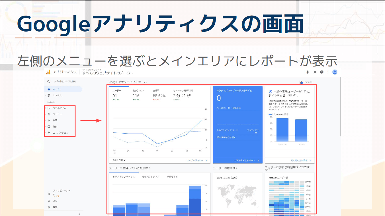
Task: Click the ユーザーを獲得している方法は？ heading
Action: click(x=129, y=168)
